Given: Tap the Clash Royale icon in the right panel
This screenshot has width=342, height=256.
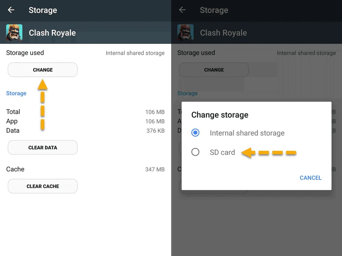Looking at the screenshot, I should [185, 33].
